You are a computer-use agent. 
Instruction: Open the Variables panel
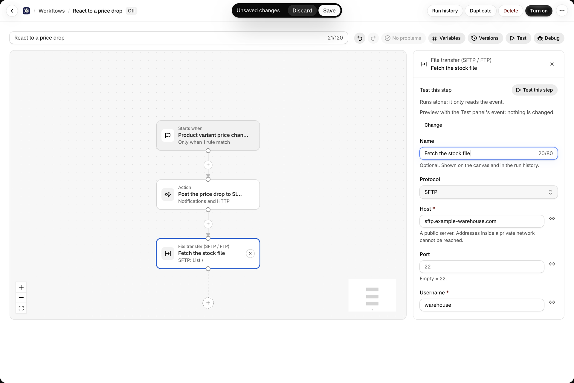[446, 38]
